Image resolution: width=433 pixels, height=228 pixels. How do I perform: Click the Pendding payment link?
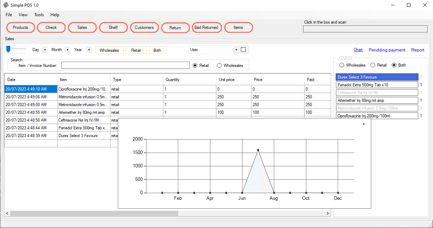(x=387, y=50)
